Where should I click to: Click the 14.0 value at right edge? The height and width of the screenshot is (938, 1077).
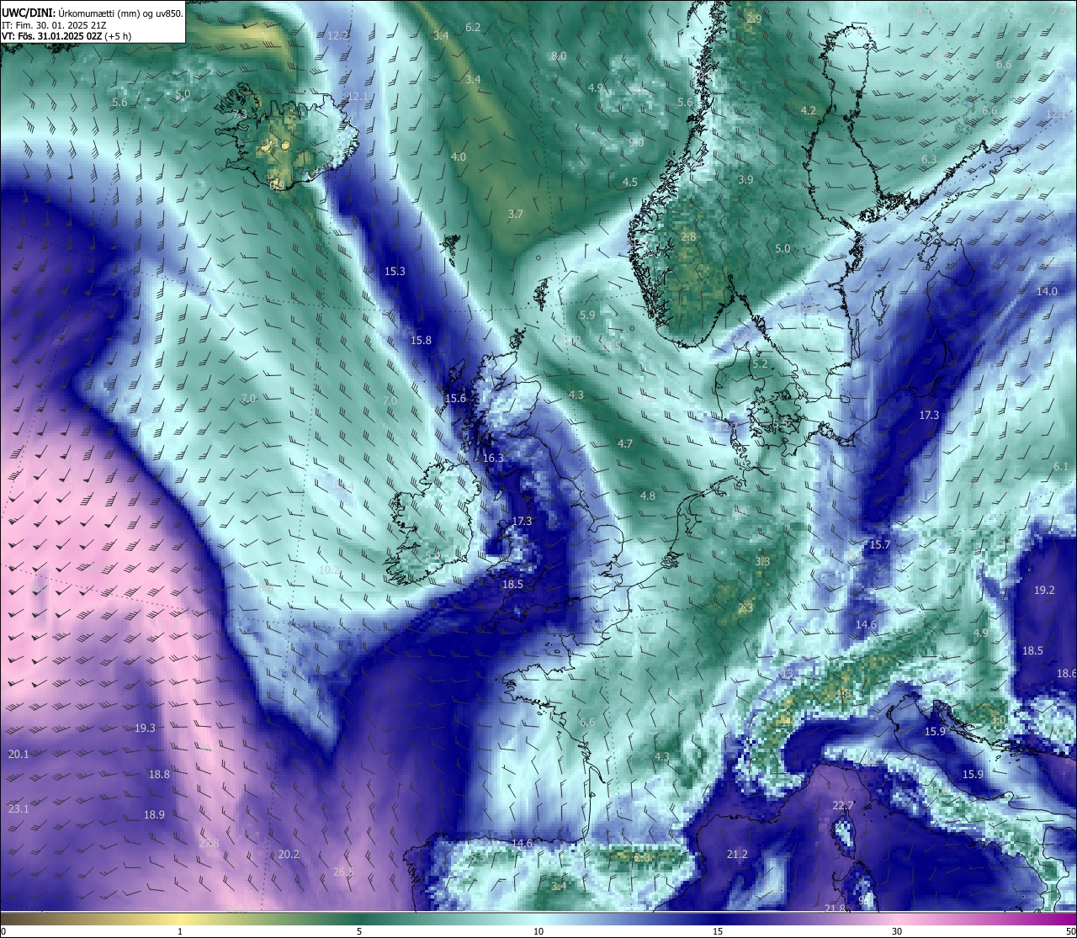(x=1047, y=291)
